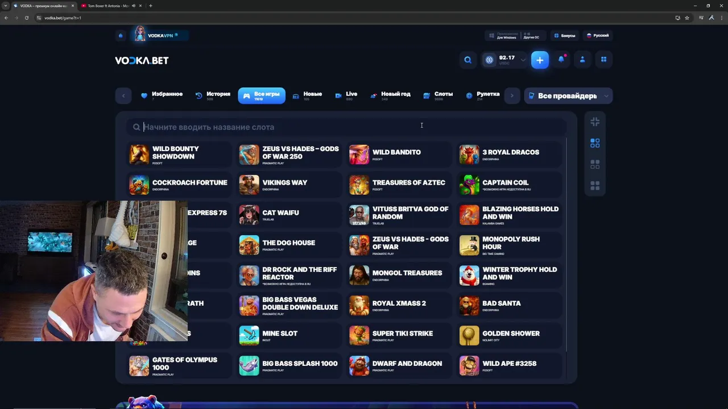
Task: Open the VODKAVPN banner
Action: coord(160,35)
